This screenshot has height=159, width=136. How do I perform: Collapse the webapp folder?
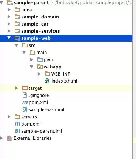click(x=32, y=67)
